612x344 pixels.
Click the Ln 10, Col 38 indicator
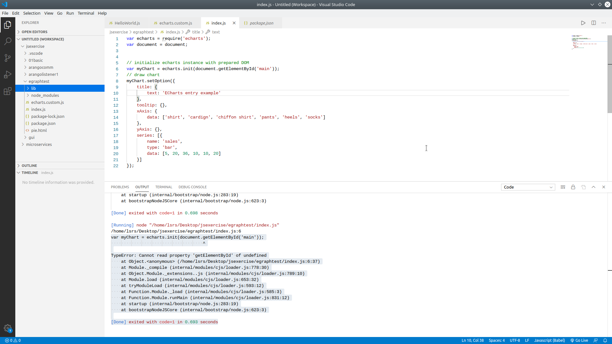(x=472, y=340)
